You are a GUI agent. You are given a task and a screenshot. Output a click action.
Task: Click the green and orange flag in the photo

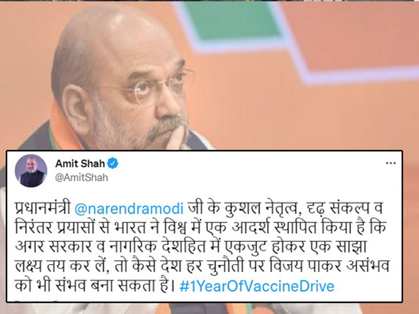(x=294, y=40)
